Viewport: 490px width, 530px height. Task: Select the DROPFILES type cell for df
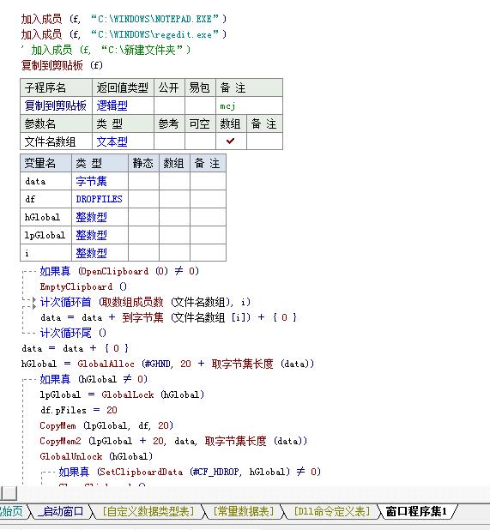tap(100, 199)
